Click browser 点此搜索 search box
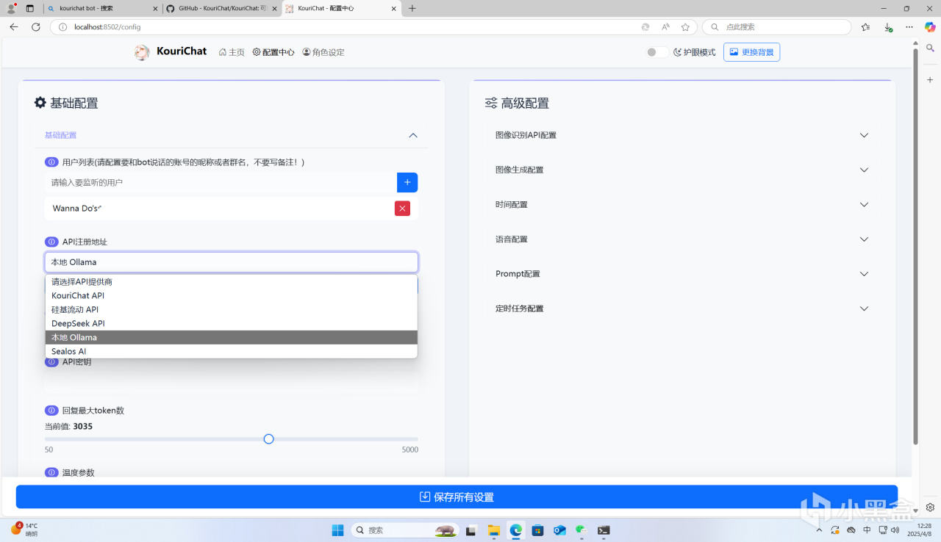Image resolution: width=941 pixels, height=542 pixels. [777, 26]
